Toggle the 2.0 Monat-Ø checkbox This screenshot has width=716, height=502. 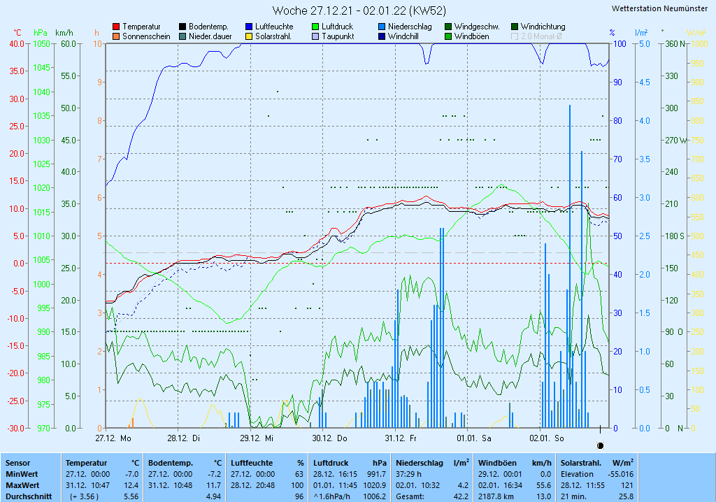[515, 36]
